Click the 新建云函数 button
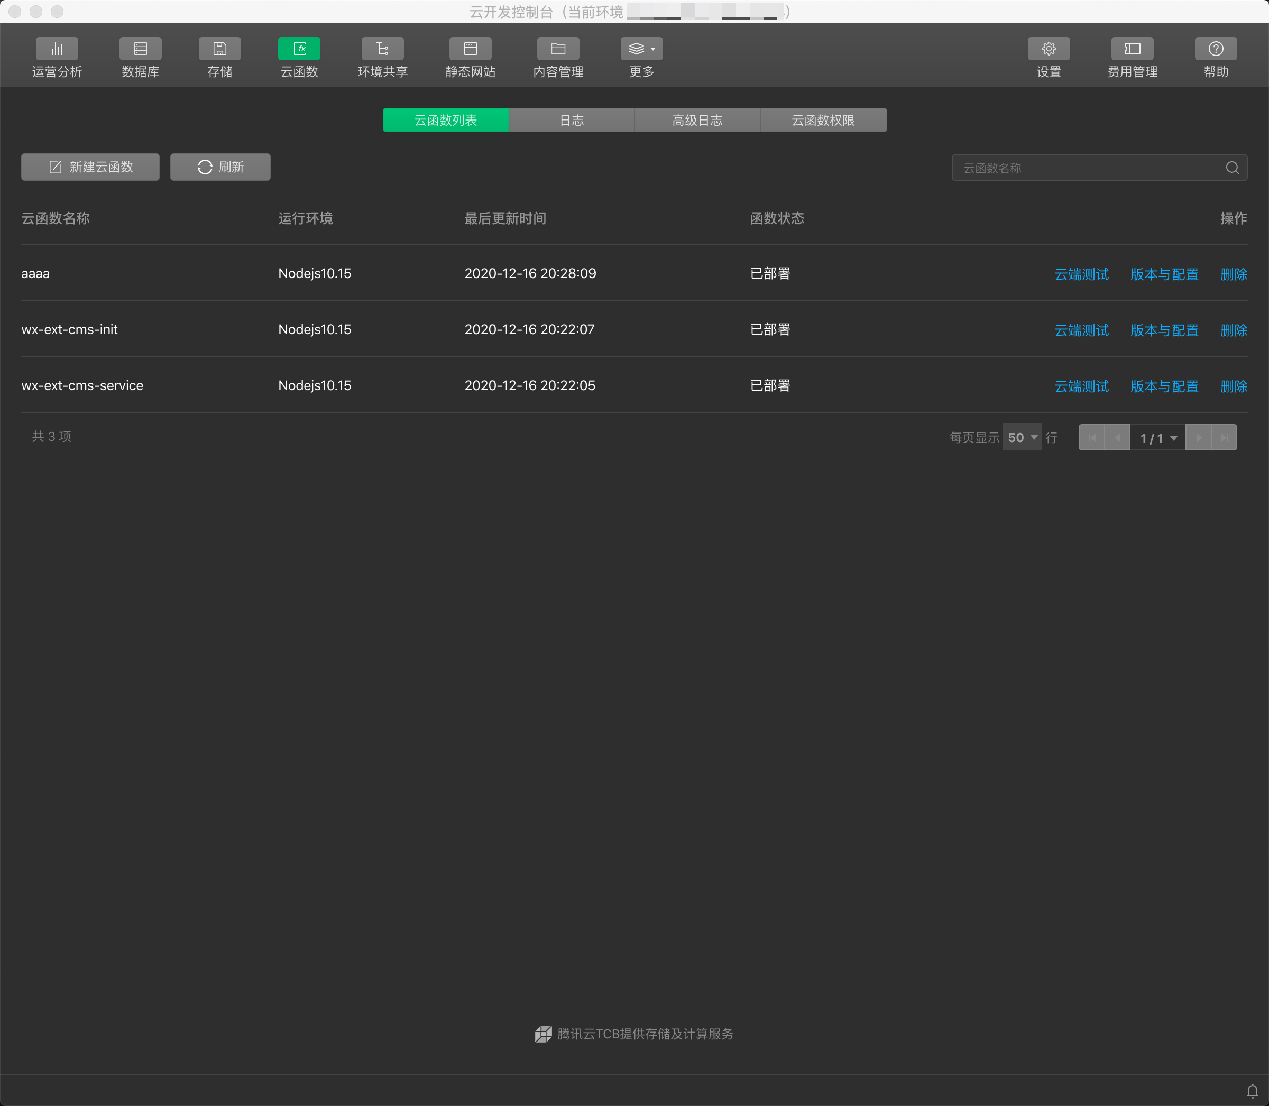 point(90,167)
